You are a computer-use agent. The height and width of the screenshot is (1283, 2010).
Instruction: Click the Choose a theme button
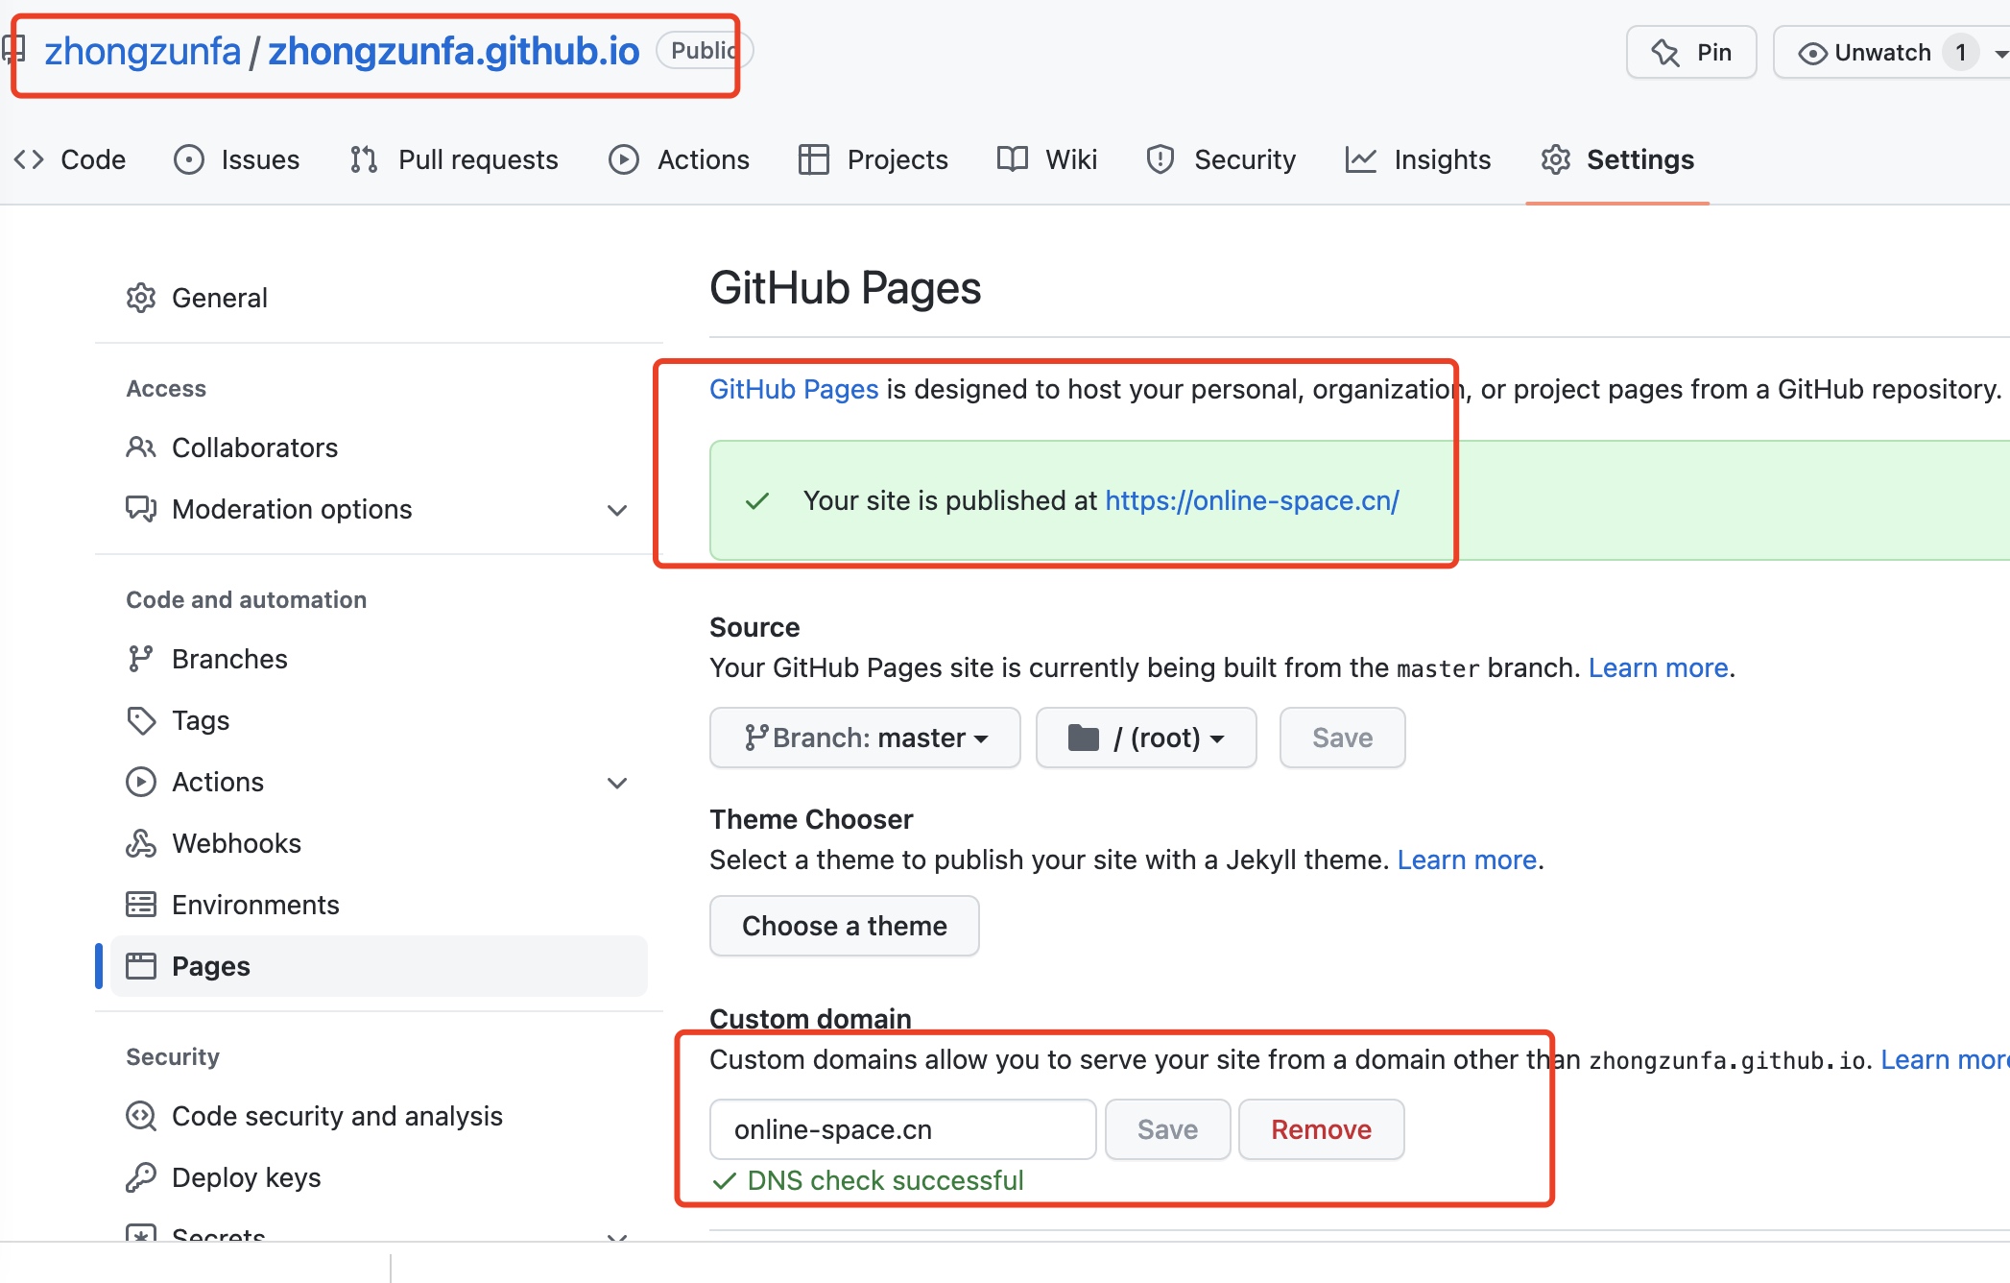tap(844, 926)
